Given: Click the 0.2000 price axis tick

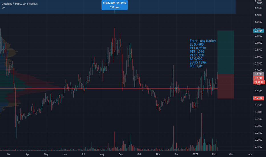Looking at the screenshot, I should [x=258, y=140].
